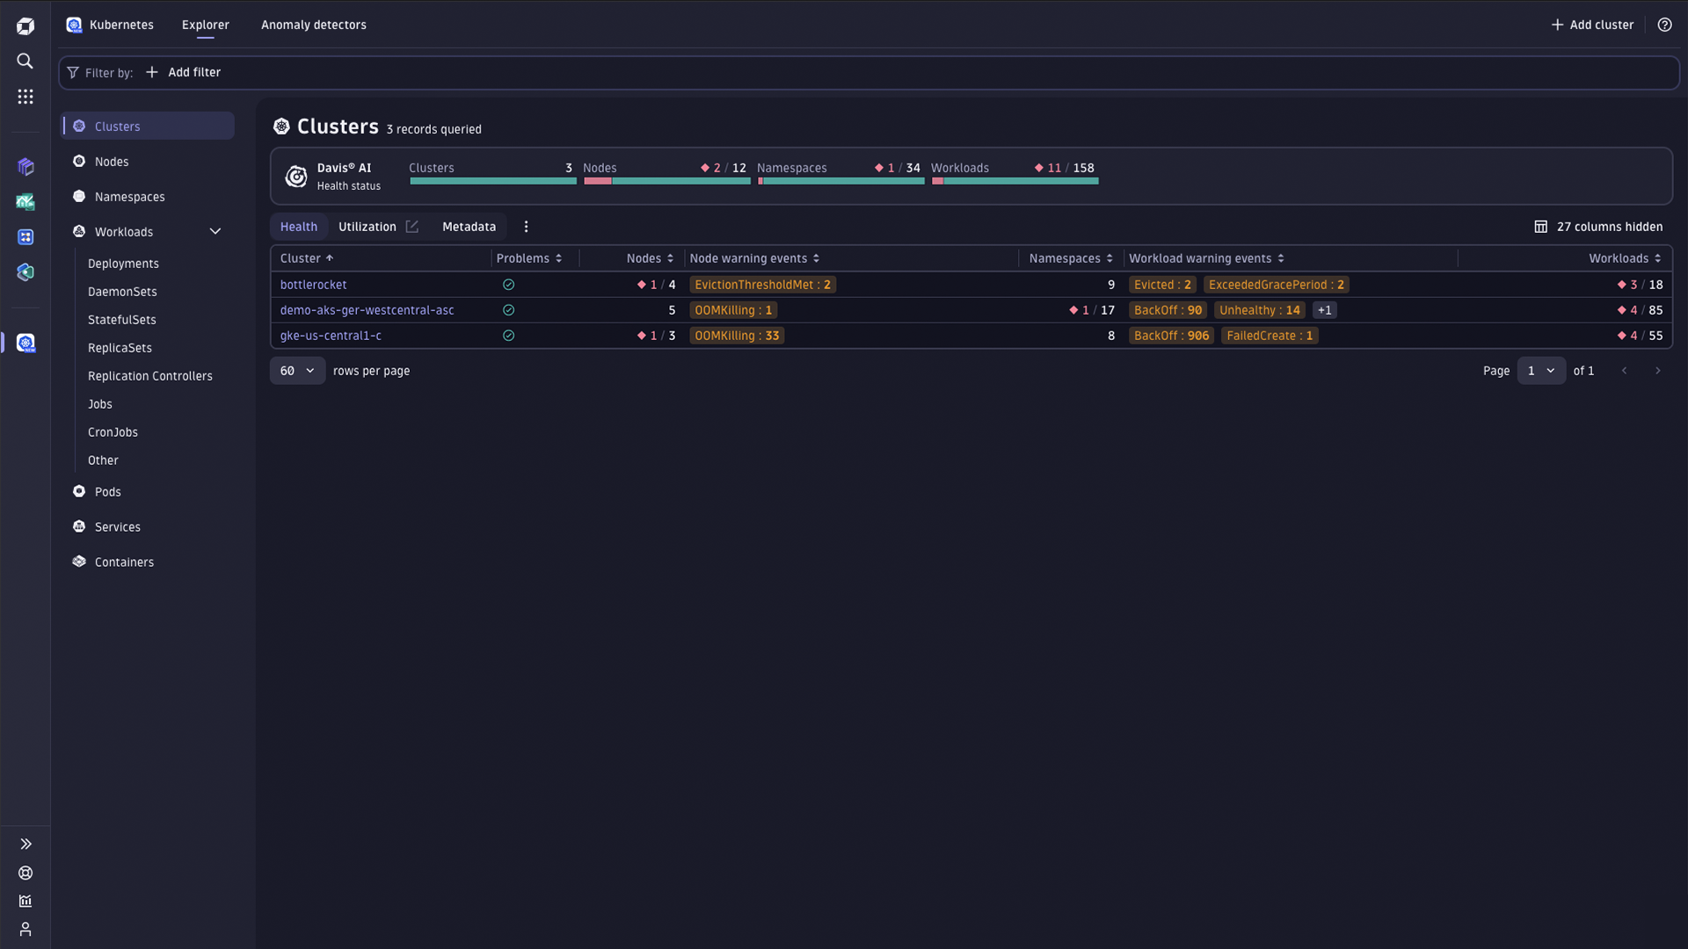Open the rows per page dropdown
The image size is (1688, 949).
pyautogui.click(x=297, y=371)
